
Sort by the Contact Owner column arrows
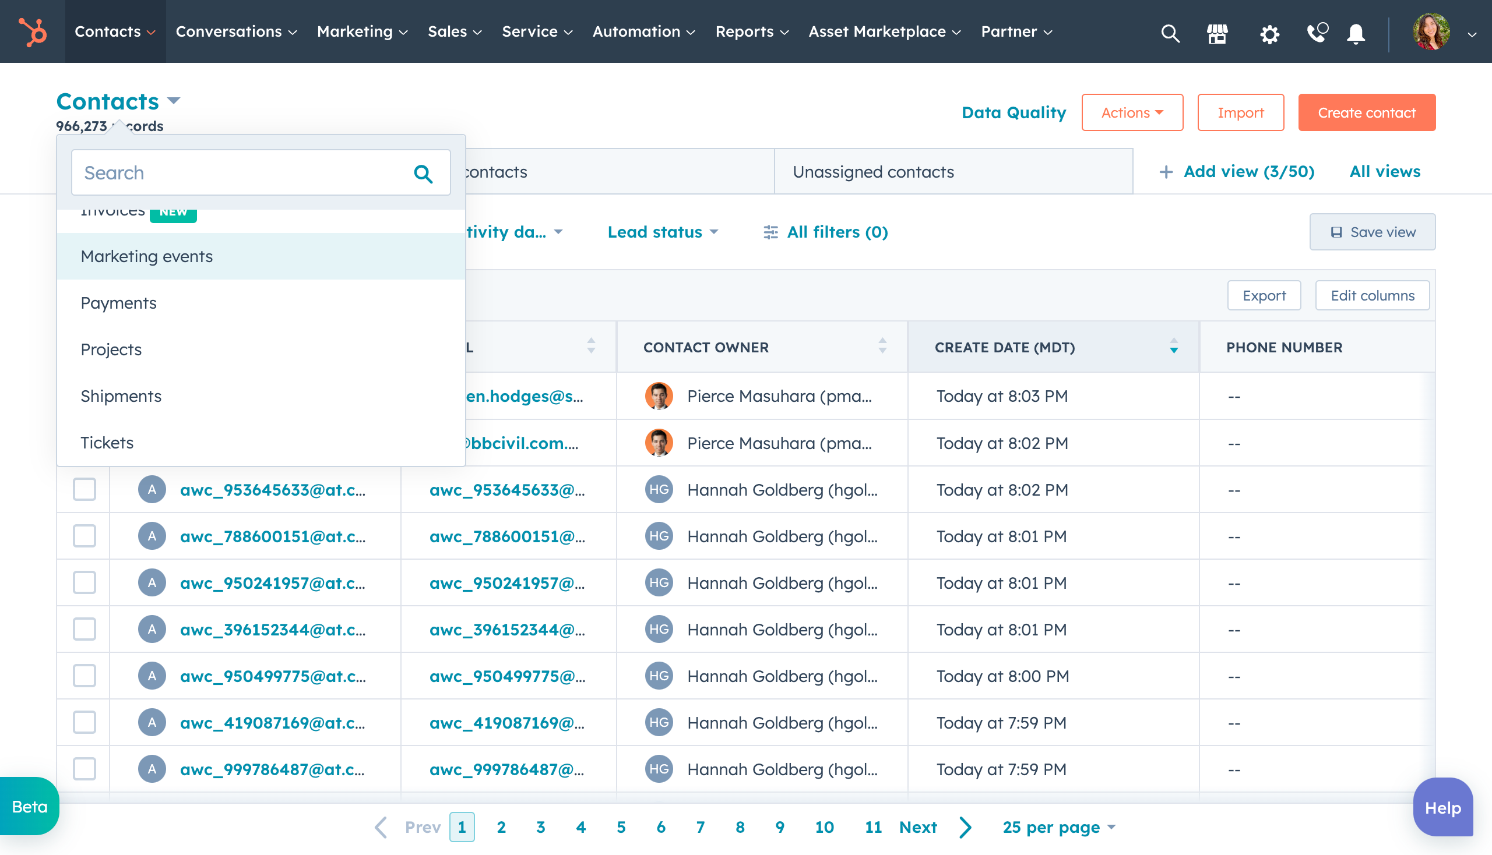point(882,345)
